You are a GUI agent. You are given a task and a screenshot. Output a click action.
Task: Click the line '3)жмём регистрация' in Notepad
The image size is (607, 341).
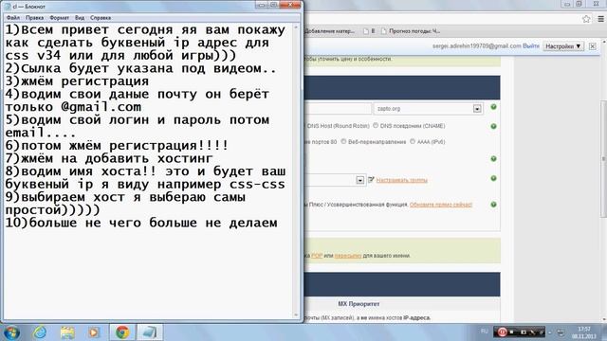[77, 81]
